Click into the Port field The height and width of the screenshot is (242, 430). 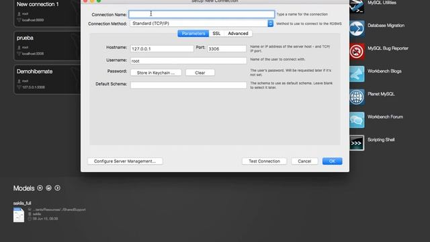[x=227, y=48]
